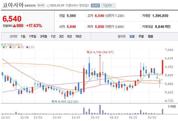The image size is (178, 121).
Task: Switch to the 주봉 candle chart
Action: point(141,36)
